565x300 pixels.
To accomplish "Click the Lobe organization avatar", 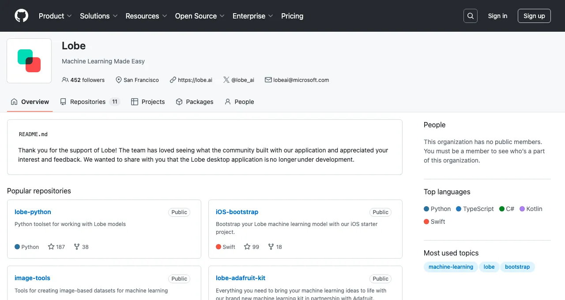I will tap(29, 61).
